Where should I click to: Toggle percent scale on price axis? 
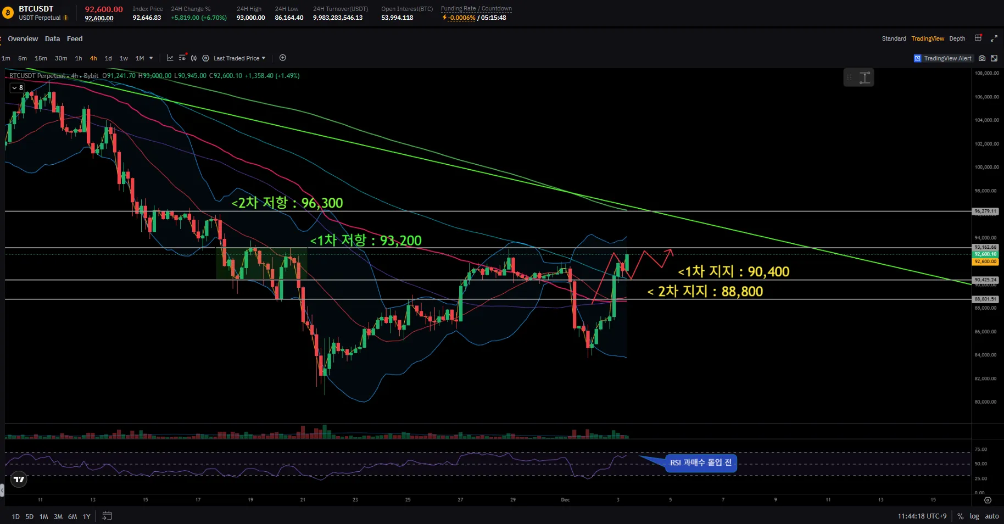(x=960, y=516)
